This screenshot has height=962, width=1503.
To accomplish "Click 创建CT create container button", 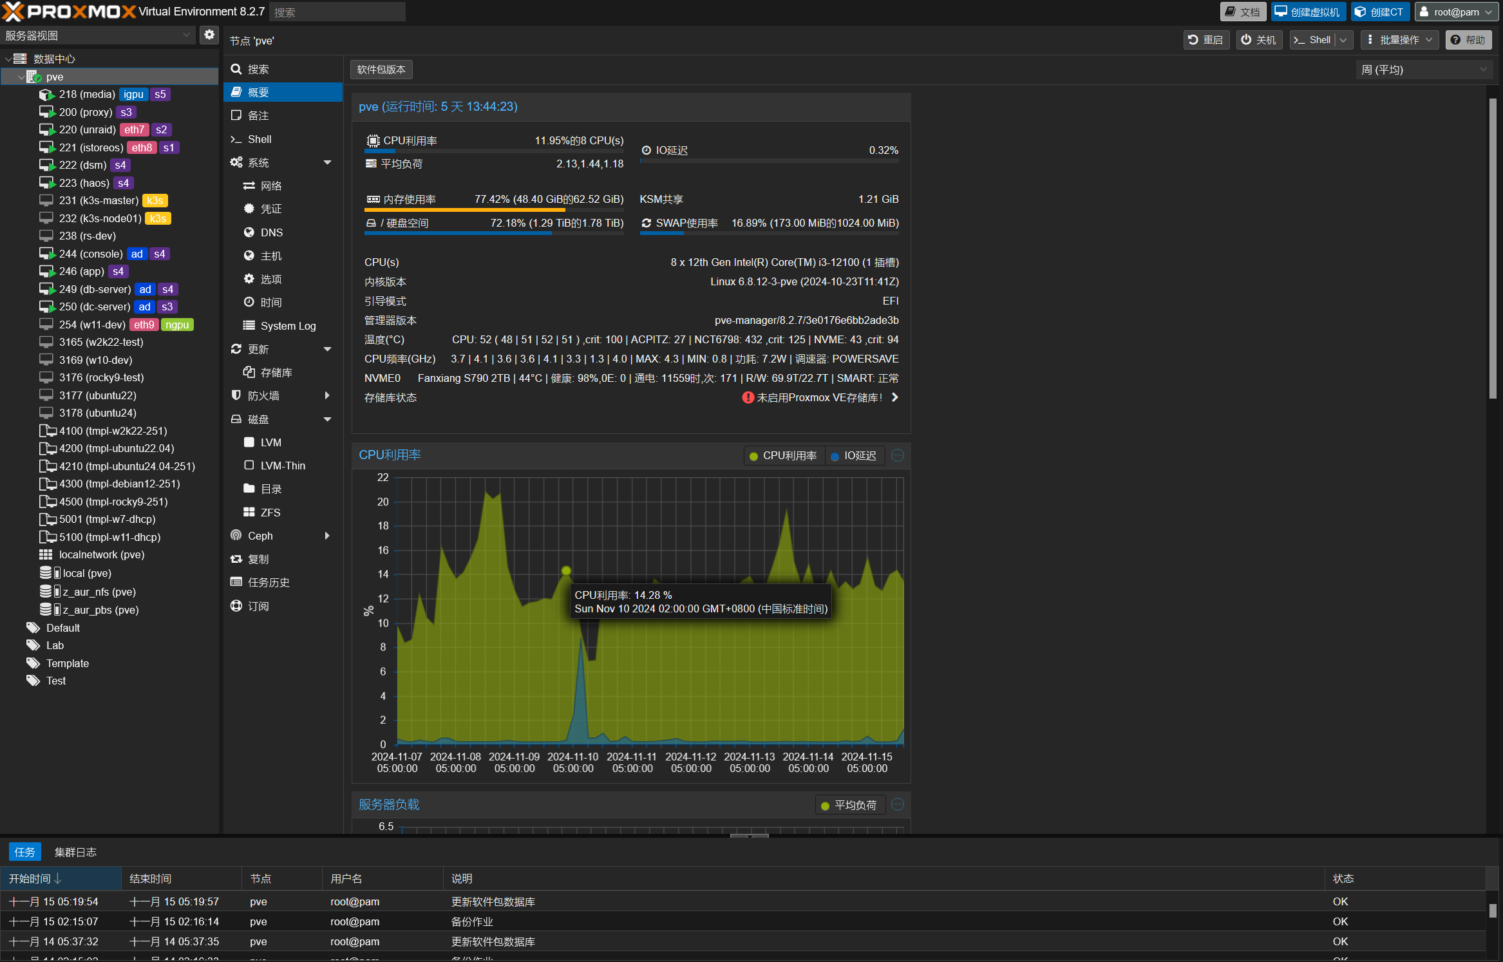I will pyautogui.click(x=1380, y=12).
